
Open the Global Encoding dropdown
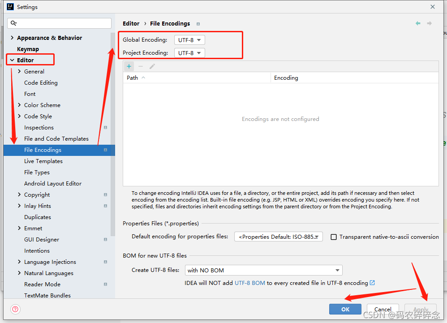click(x=189, y=40)
